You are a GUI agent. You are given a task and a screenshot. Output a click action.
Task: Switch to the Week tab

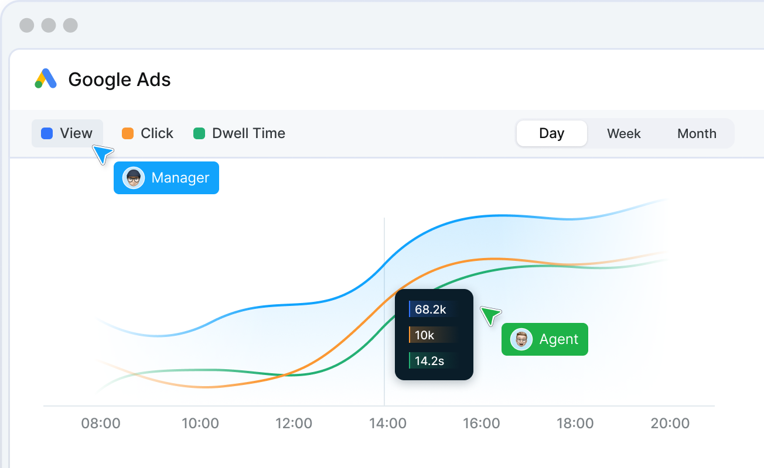(624, 133)
